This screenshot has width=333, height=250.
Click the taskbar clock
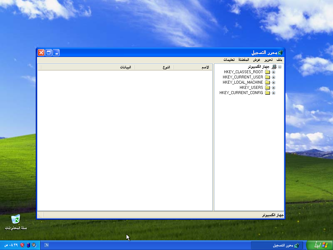[x=11, y=245]
